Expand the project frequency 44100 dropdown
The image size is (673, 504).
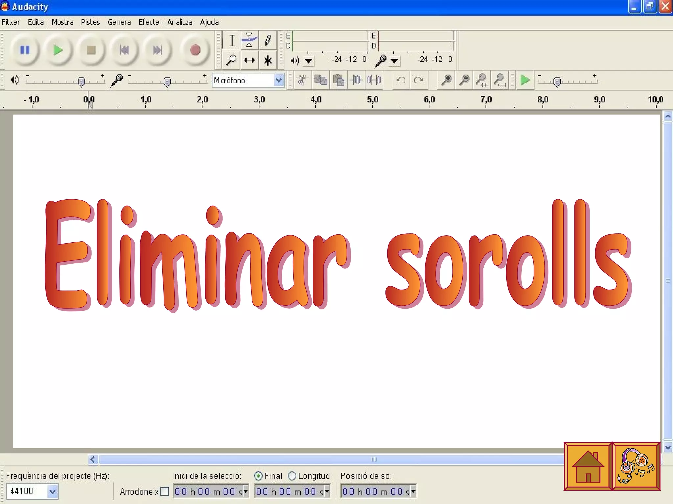pyautogui.click(x=53, y=492)
